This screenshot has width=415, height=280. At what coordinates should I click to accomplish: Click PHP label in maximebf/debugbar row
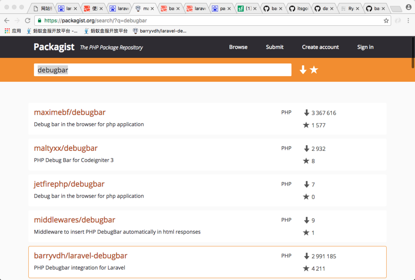[x=286, y=113]
